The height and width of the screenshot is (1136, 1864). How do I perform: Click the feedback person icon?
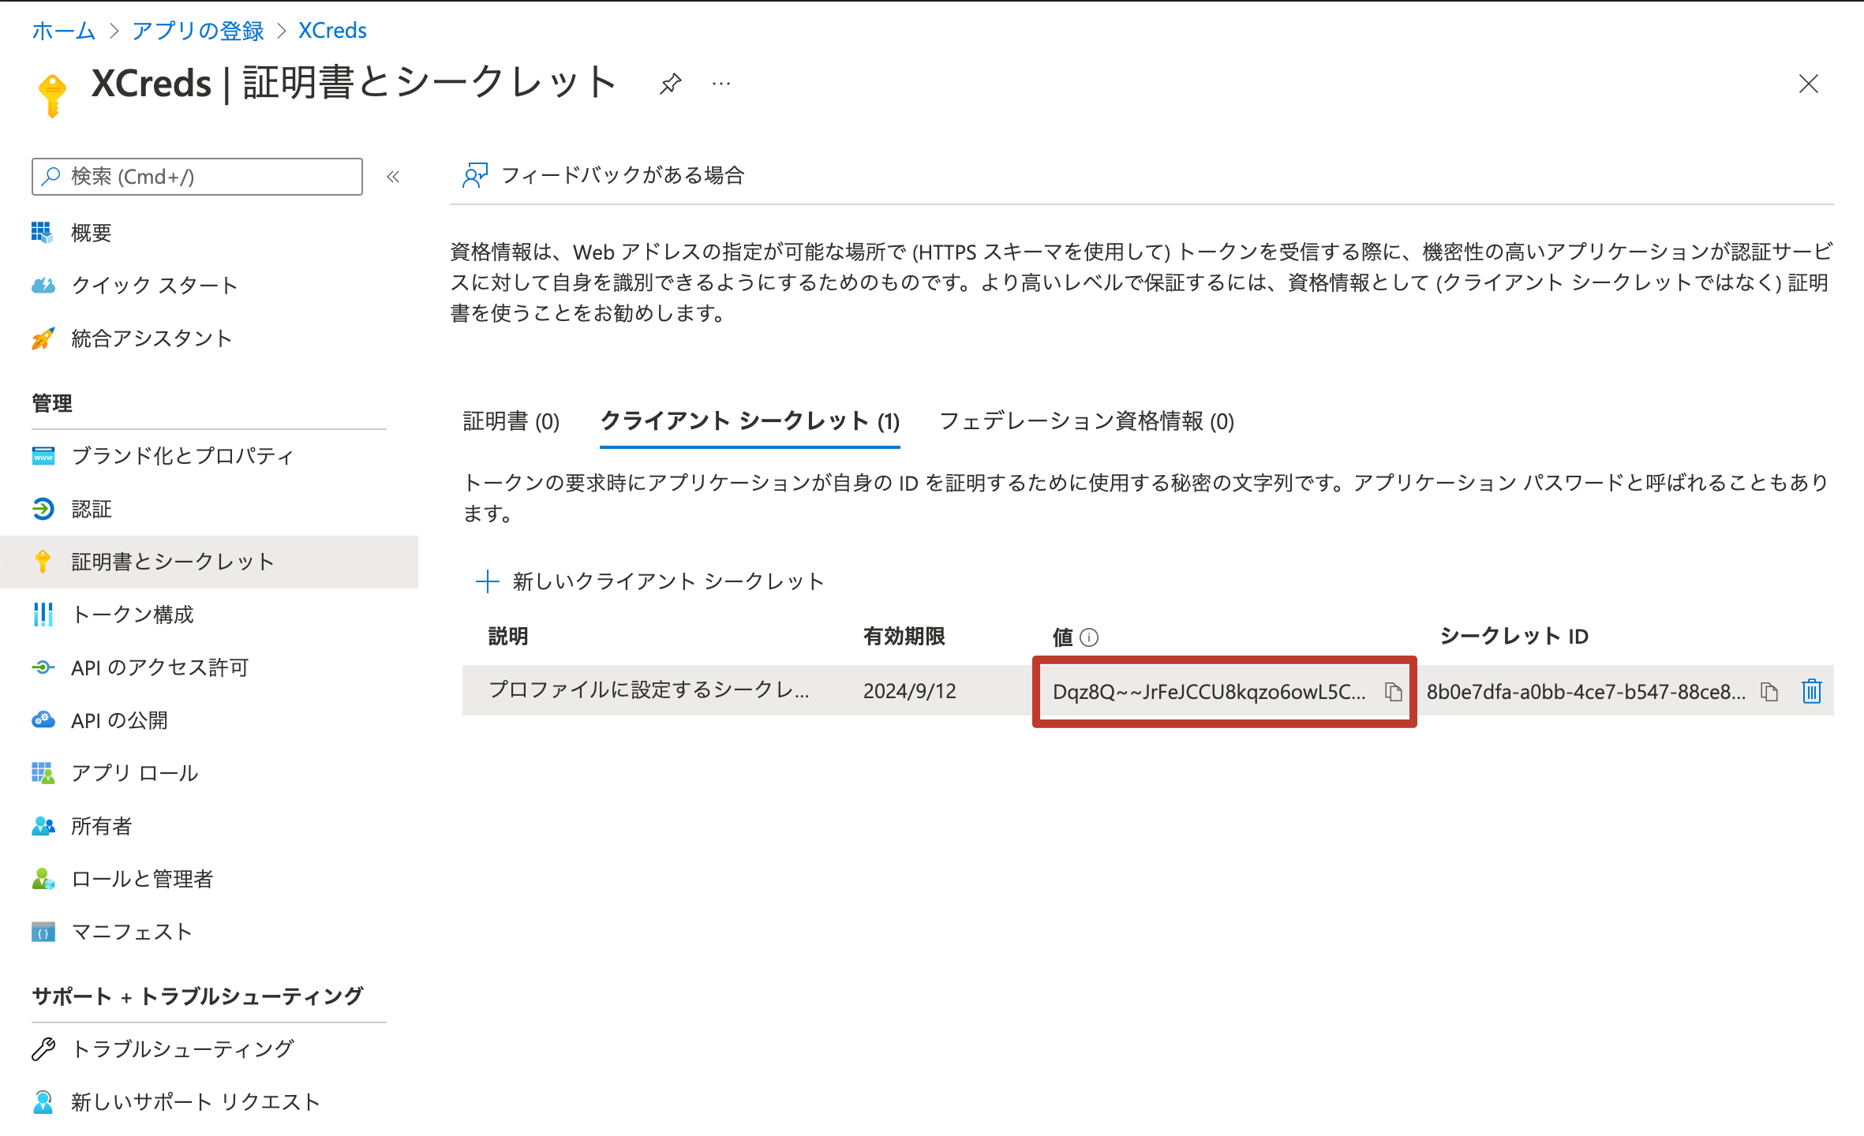[x=475, y=175]
